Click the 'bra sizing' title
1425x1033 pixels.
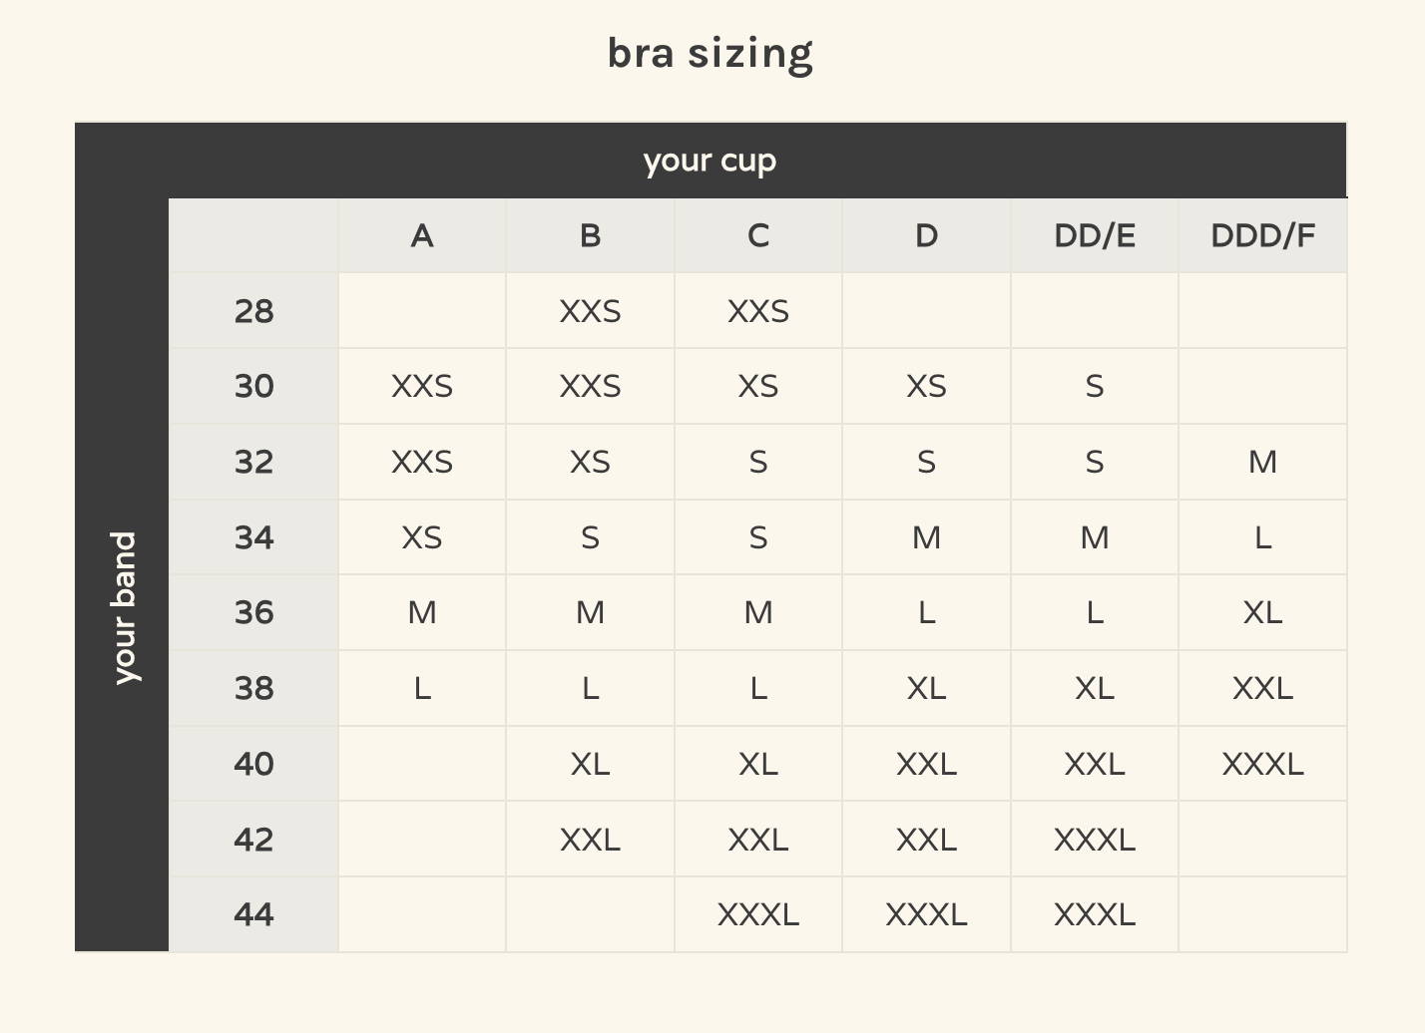click(710, 54)
